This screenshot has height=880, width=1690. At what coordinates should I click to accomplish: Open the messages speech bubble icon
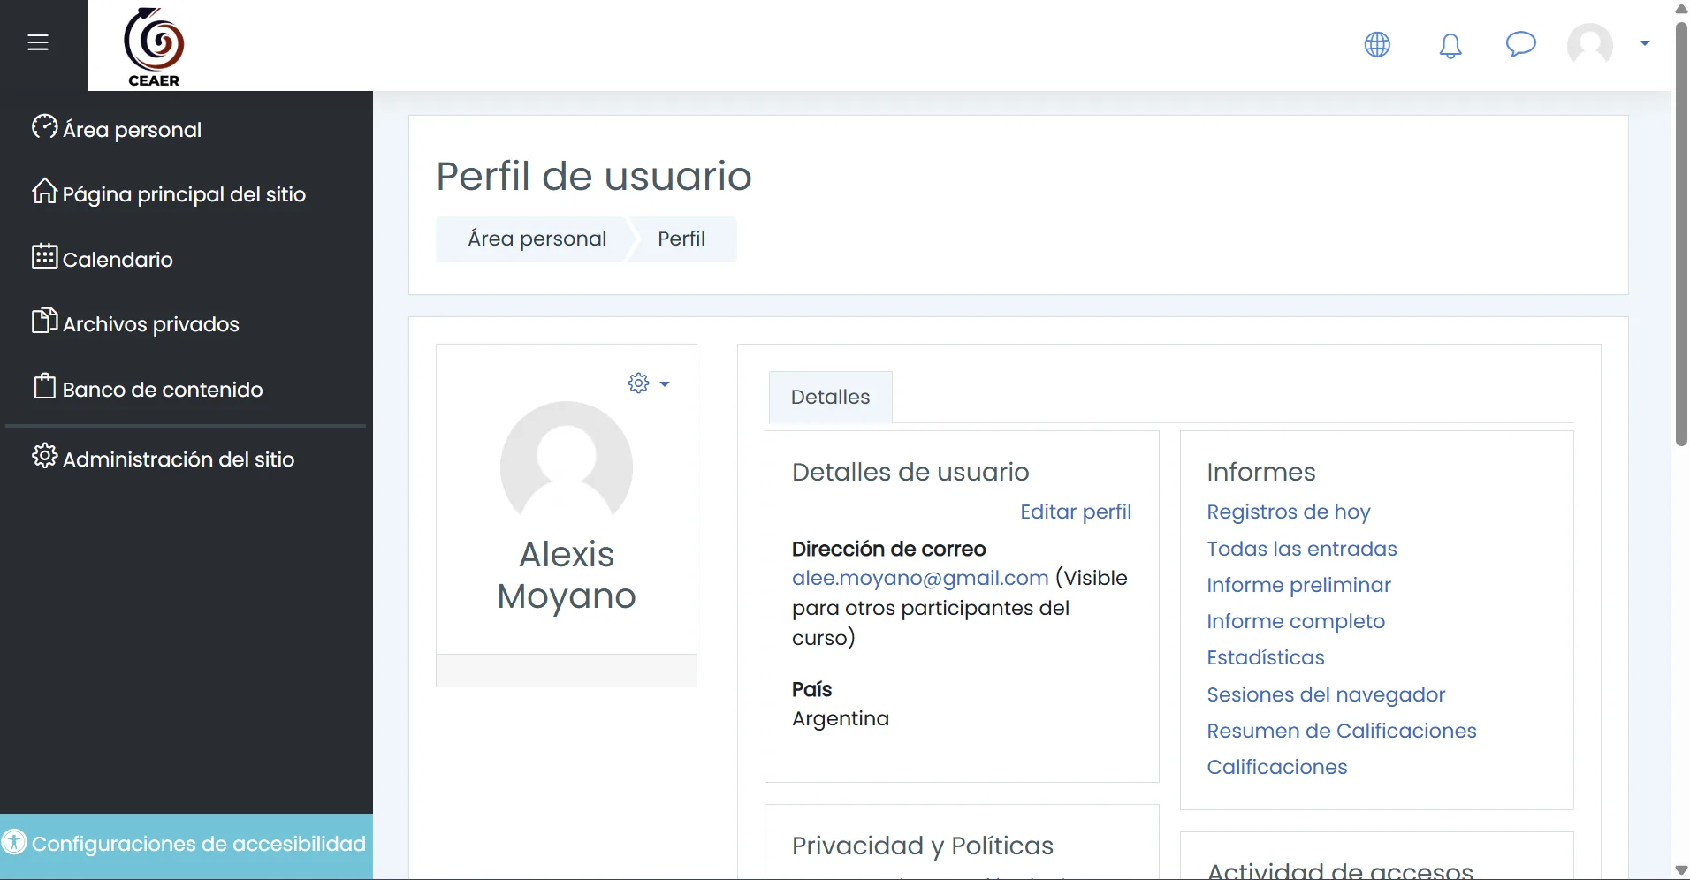[1520, 44]
